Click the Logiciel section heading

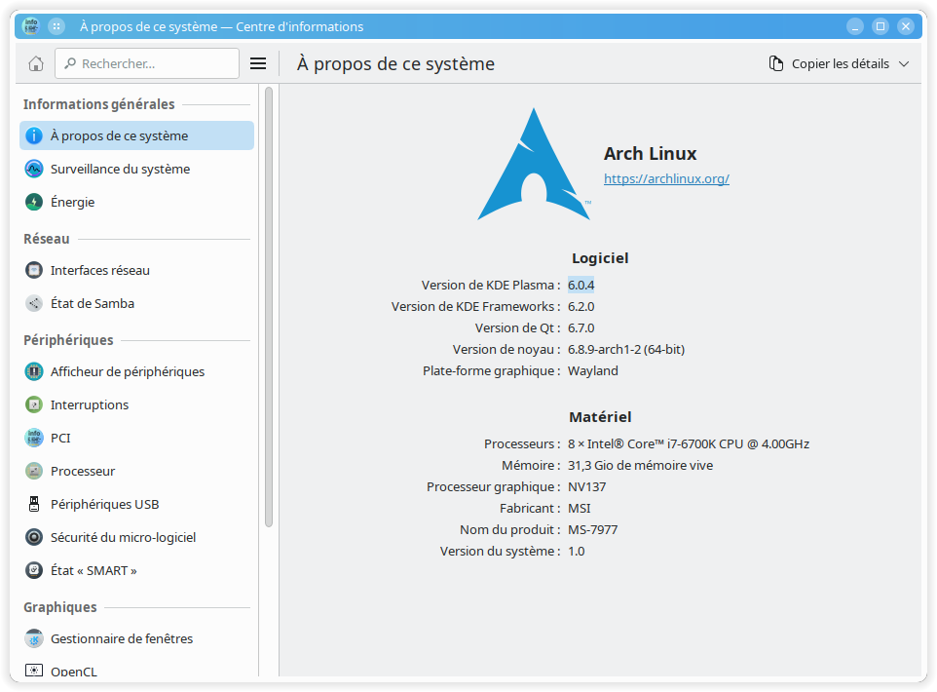[600, 258]
